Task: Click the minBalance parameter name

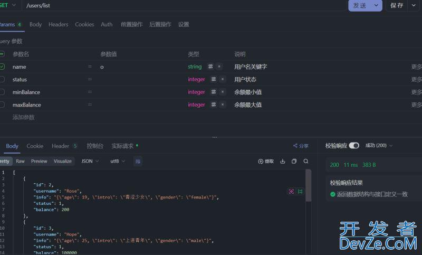Action: (x=26, y=92)
